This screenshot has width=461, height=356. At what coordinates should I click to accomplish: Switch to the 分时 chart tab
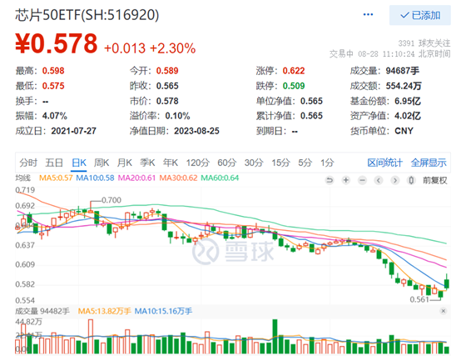(28, 163)
